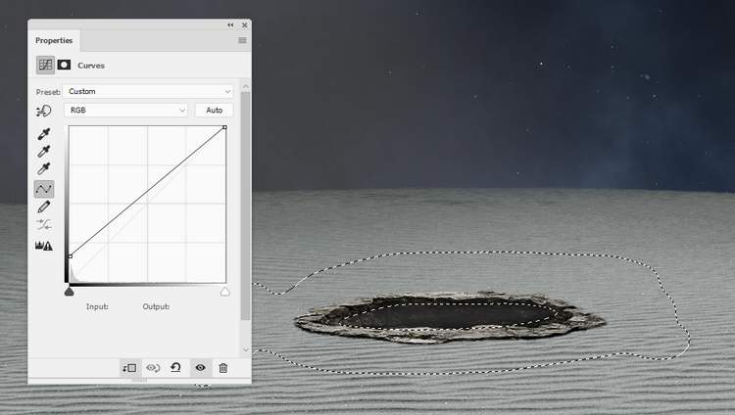Click the vertical scrollbar thumb

tap(246, 207)
